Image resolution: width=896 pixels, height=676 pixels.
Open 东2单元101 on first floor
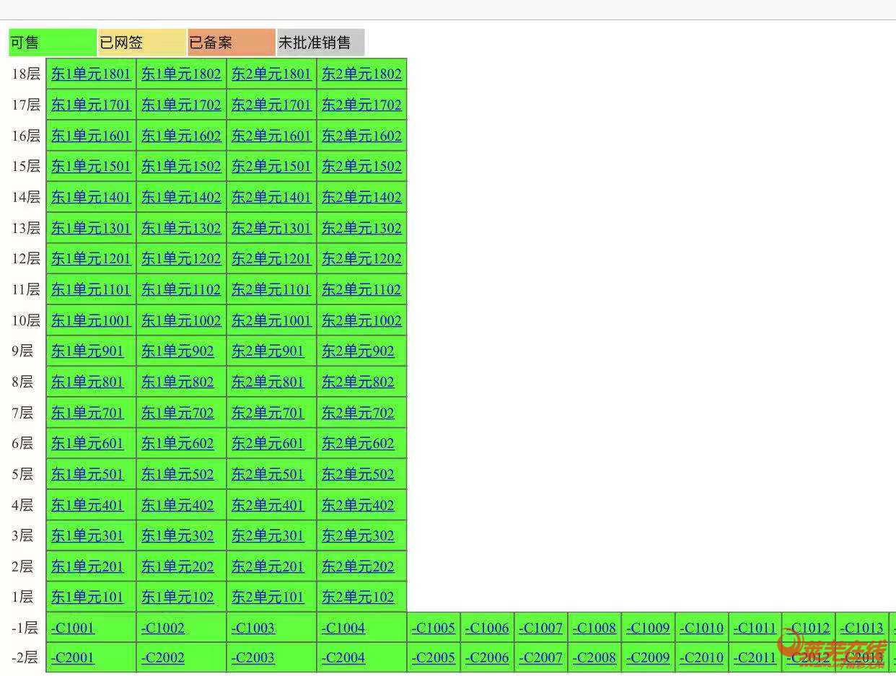268,597
